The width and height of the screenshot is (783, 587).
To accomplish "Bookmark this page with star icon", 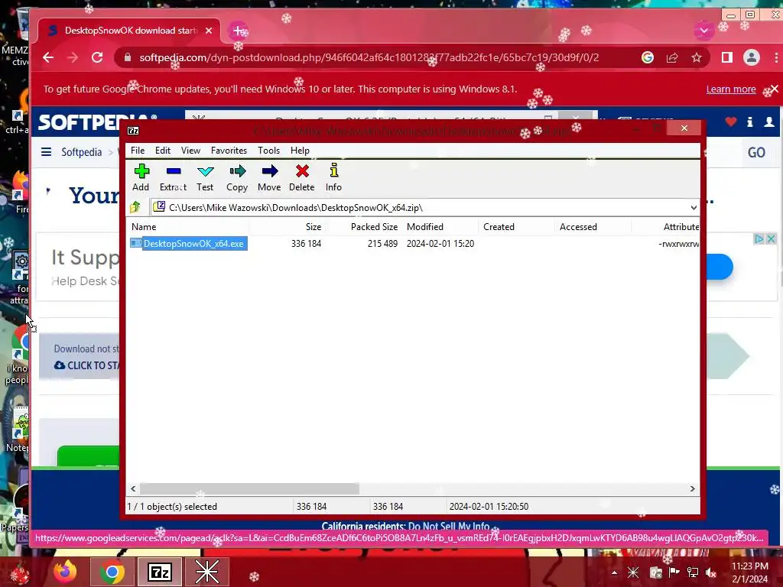I will 697,58.
